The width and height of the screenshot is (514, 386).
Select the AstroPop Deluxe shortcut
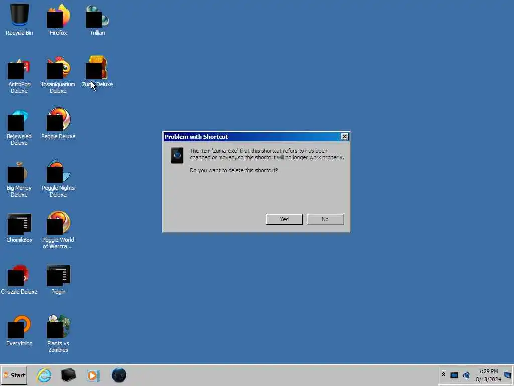pos(19,75)
